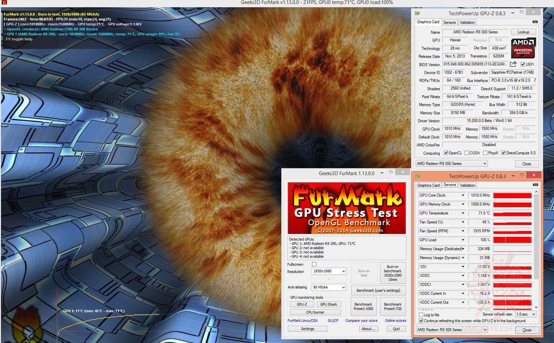This screenshot has height=343, width=554.
Task: Click Close button in GPU-Z Sensors window
Action: click(x=527, y=330)
